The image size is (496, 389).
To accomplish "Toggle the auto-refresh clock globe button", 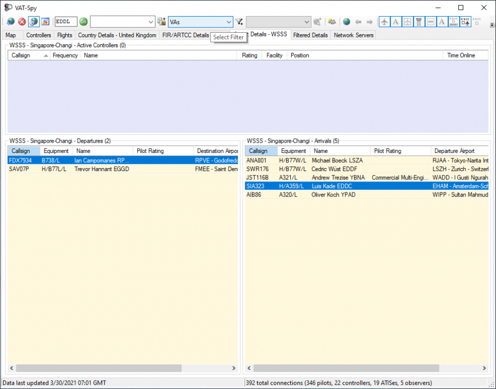I will [x=33, y=22].
